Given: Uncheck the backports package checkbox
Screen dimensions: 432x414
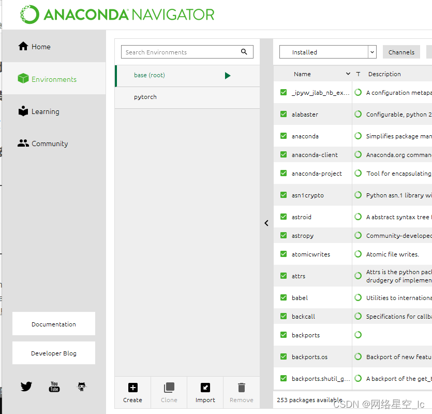Looking at the screenshot, I should tap(283, 335).
